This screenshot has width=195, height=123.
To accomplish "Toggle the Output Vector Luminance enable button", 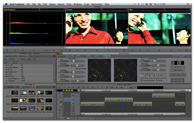I will click(140, 70).
